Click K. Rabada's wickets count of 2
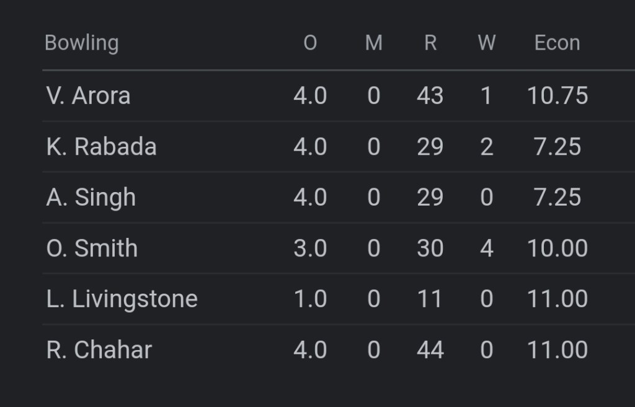The width and height of the screenshot is (635, 407). (487, 147)
